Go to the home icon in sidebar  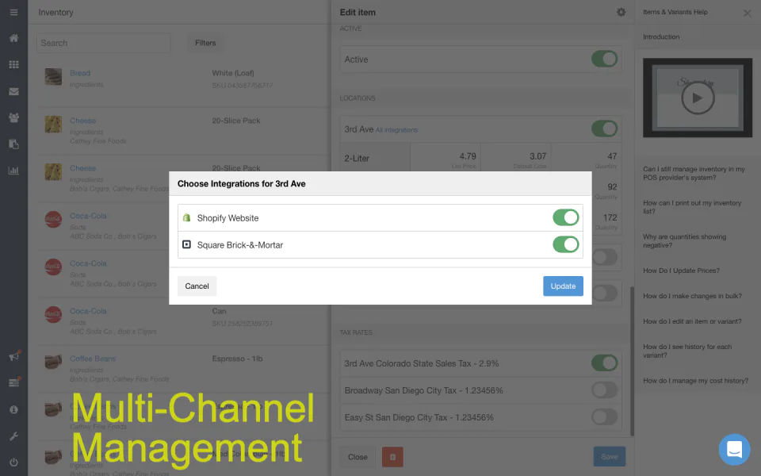point(13,38)
